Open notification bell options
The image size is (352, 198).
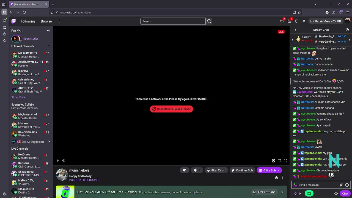point(197,170)
